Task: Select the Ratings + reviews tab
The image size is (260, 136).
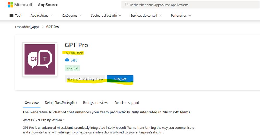Action: point(96,103)
